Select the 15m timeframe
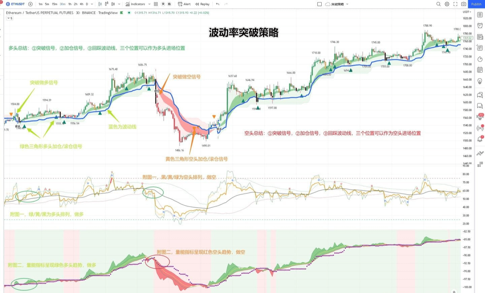Viewport: 485px width, 293px height. (55, 4)
